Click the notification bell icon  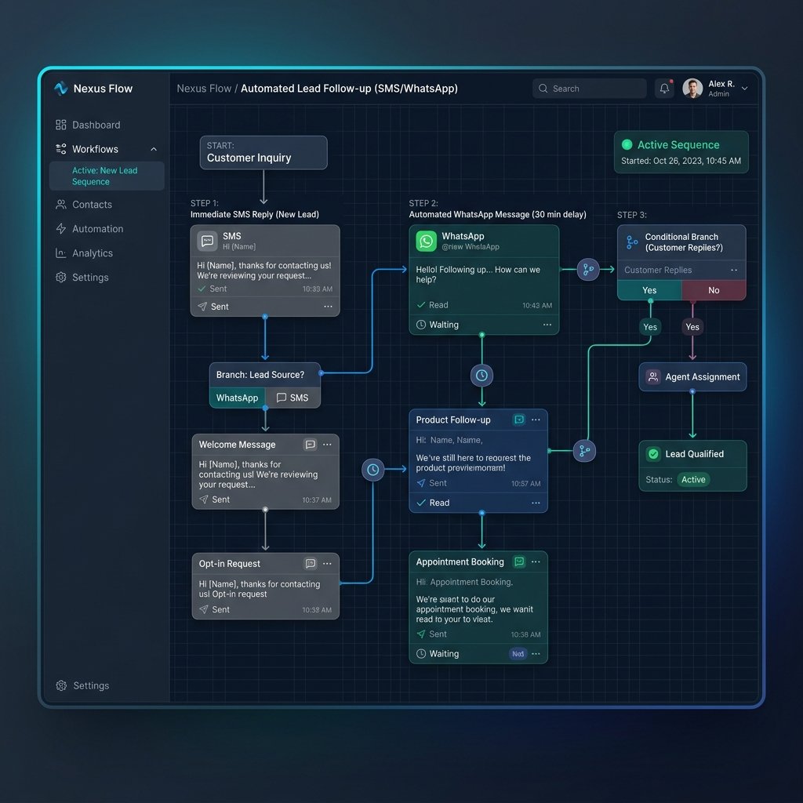click(664, 89)
